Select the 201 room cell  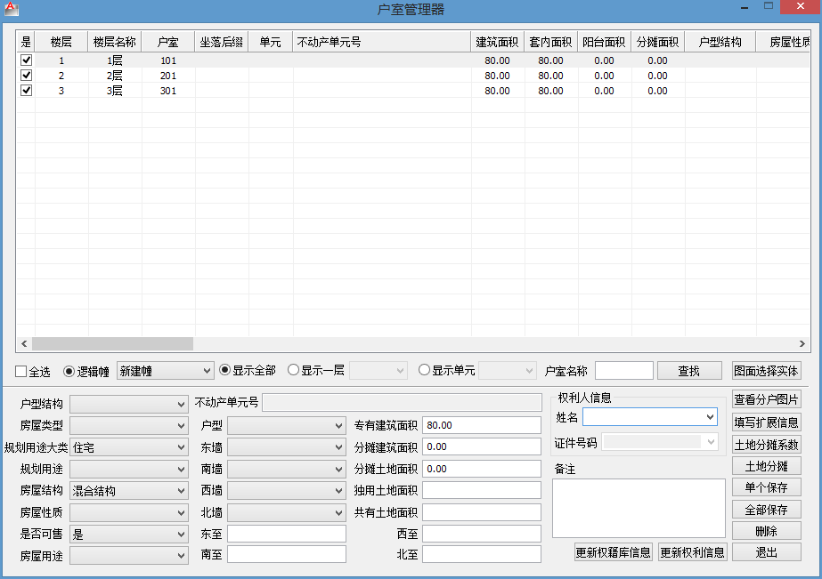168,76
